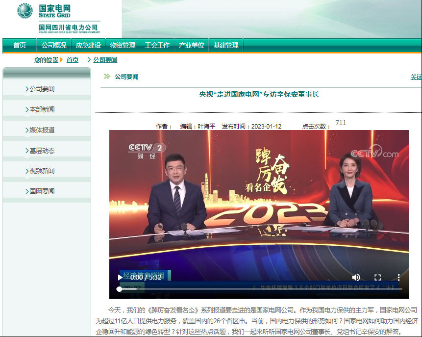The height and width of the screenshot is (337, 422).
Task: Select 国网要闻 in the sidebar
Action: pos(42,191)
